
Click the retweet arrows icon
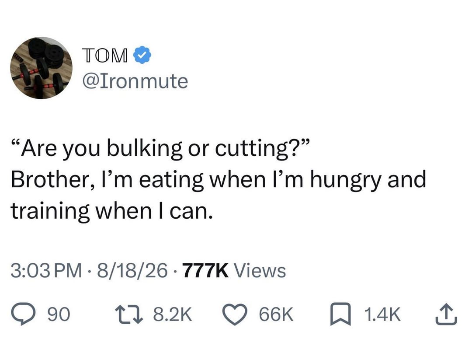pos(130,315)
